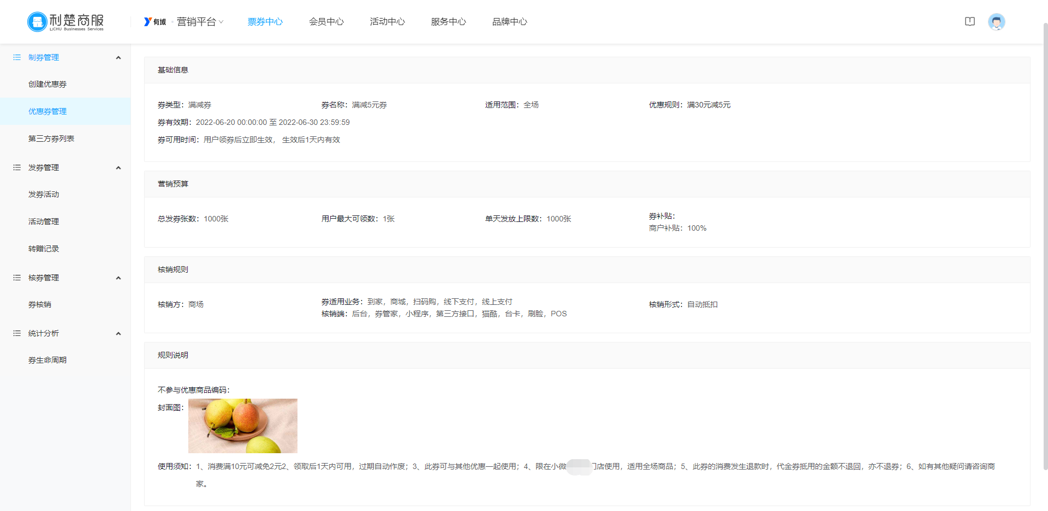
Task: Click the list icon beside 统计分析
Action: (x=17, y=333)
